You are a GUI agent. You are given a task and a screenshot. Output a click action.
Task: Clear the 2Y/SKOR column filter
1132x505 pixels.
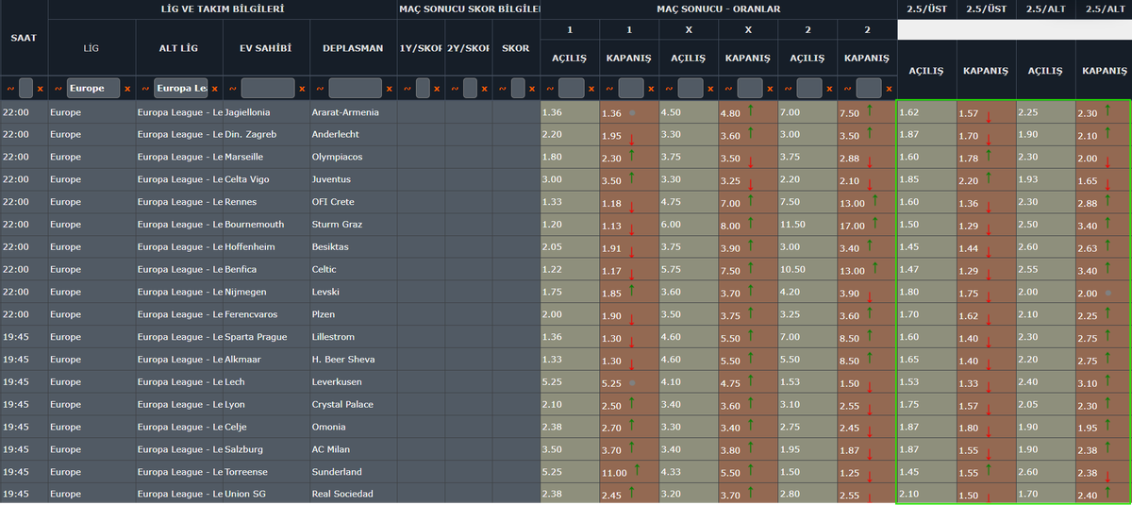point(484,89)
